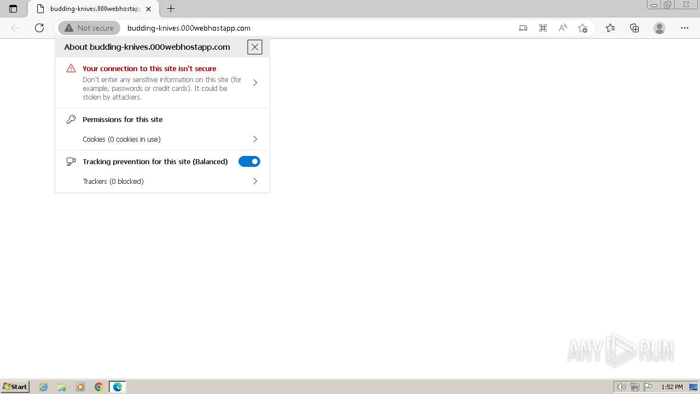Close the budding-knives browser tab

(x=148, y=9)
